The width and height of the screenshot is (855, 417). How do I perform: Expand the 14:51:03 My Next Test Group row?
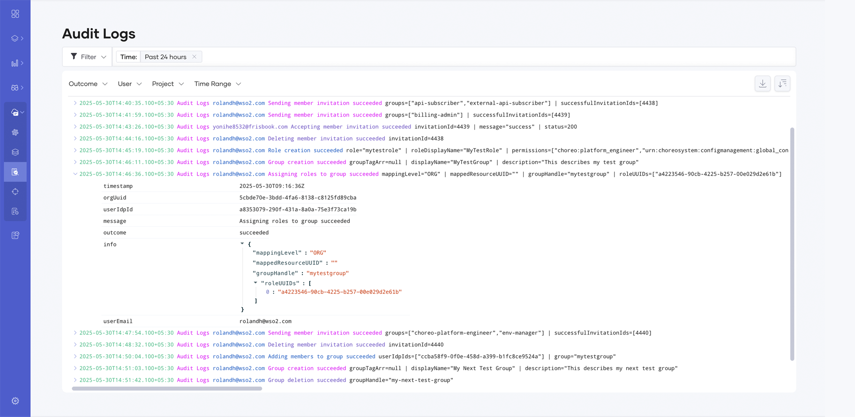coord(75,368)
